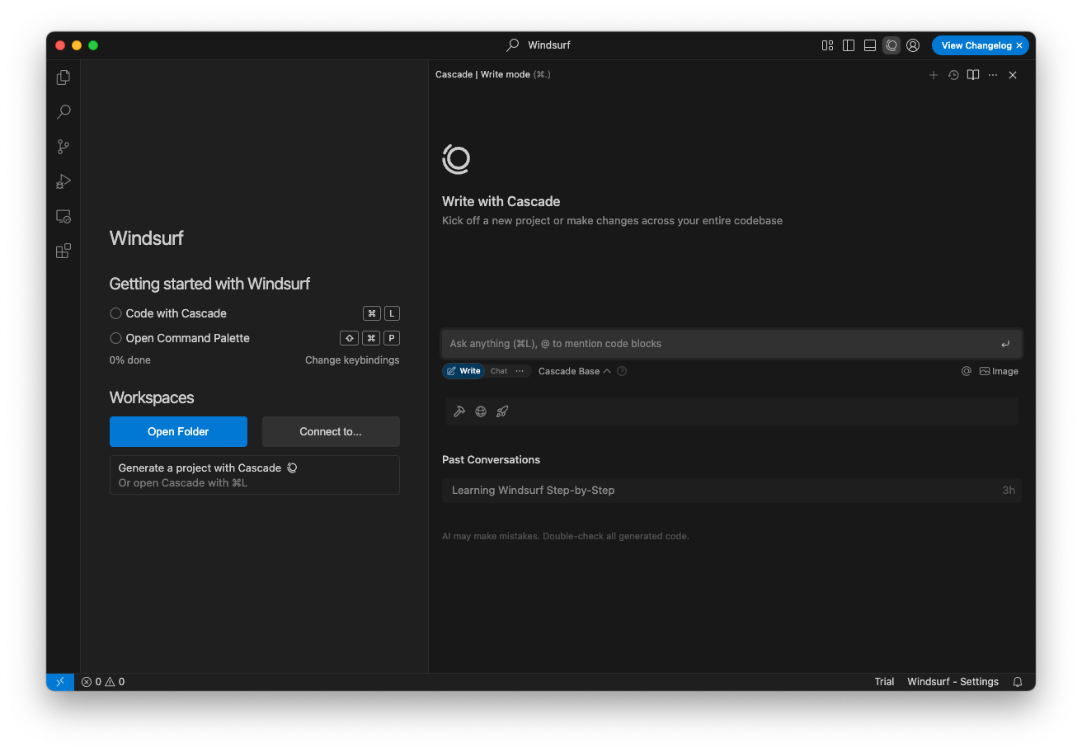Image resolution: width=1082 pixels, height=752 pixels.
Task: Click the help icon beside Cascade Base
Action: (622, 371)
